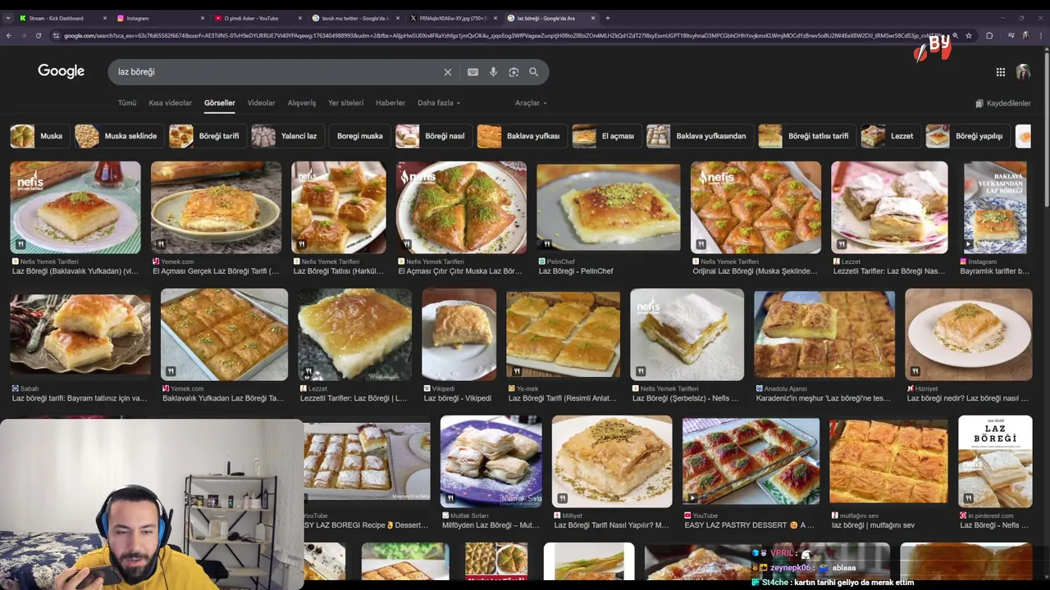Bookmark this page with the star icon
The width and height of the screenshot is (1050, 590).
969,35
